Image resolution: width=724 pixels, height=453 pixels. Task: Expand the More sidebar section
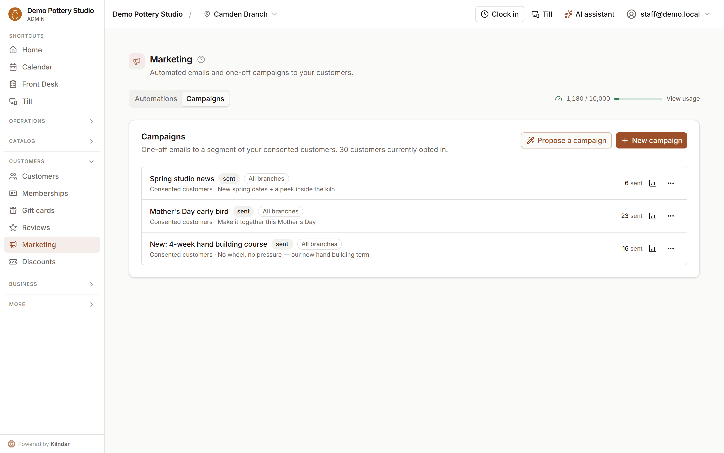coord(52,304)
